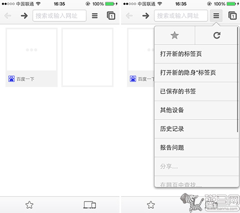The width and height of the screenshot is (240, 213).
Task: Open tab switcher icon in left browser
Action: pyautogui.click(x=111, y=15)
